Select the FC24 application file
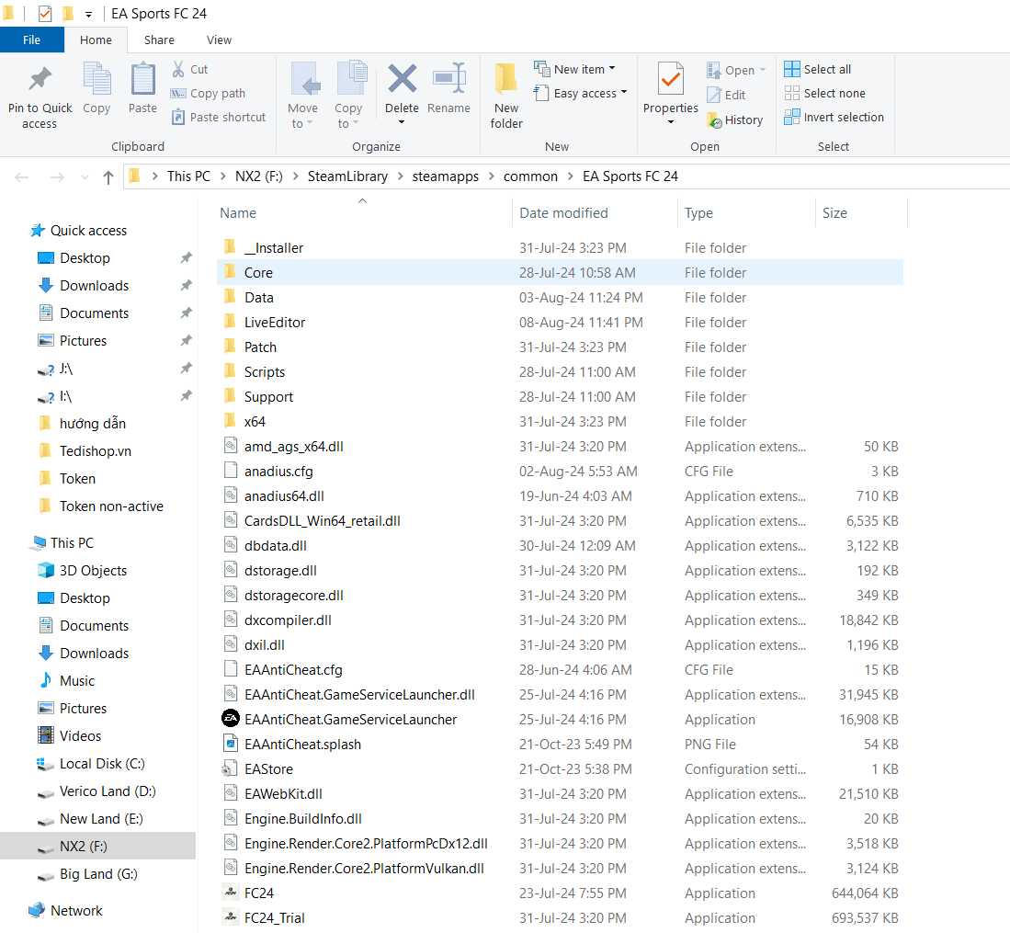1010x933 pixels. point(560,893)
